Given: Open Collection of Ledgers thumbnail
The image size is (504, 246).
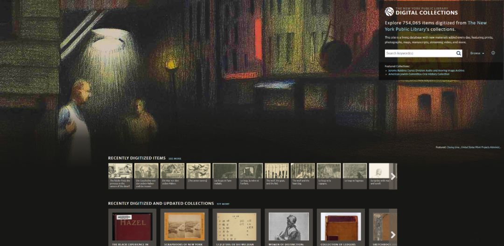Looking at the screenshot, I should coord(341,226).
